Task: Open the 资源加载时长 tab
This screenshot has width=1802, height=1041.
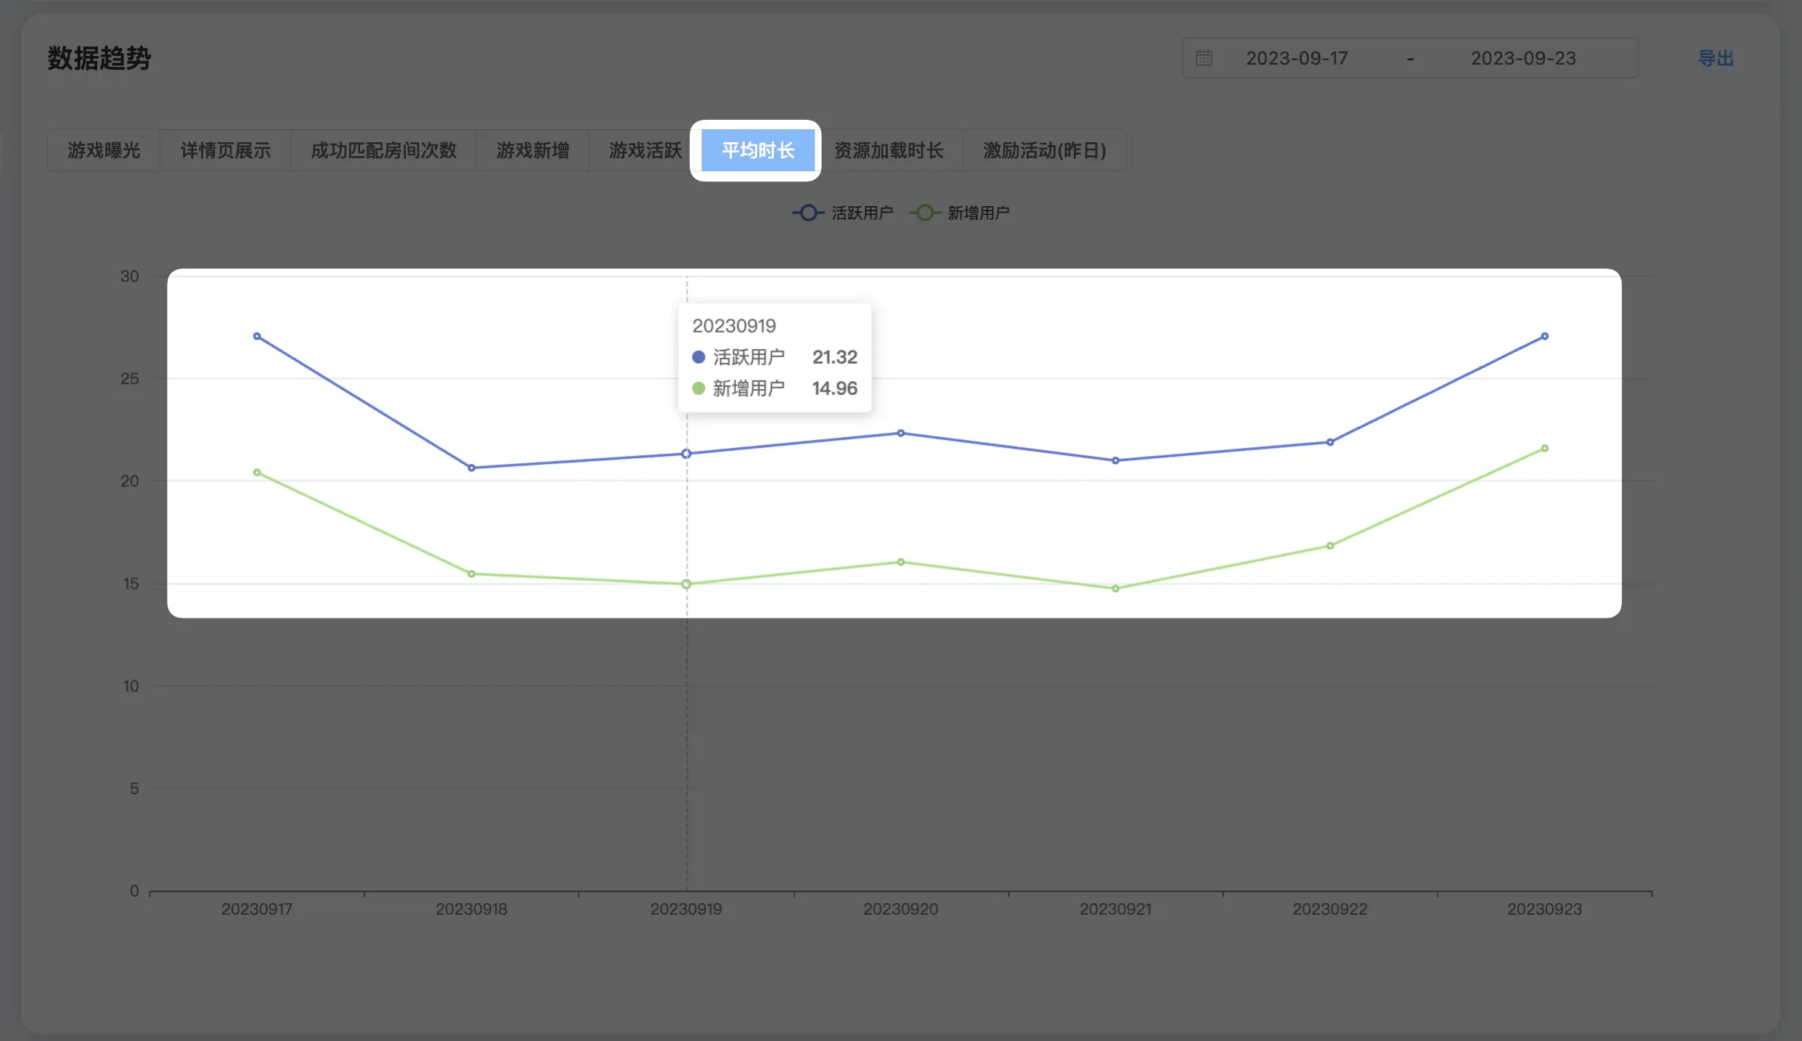Action: (x=889, y=150)
